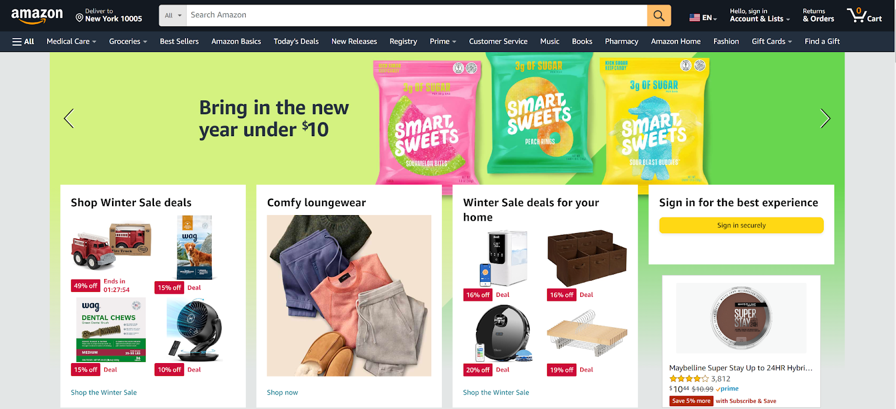Advance to next hero banner slide

click(x=825, y=118)
